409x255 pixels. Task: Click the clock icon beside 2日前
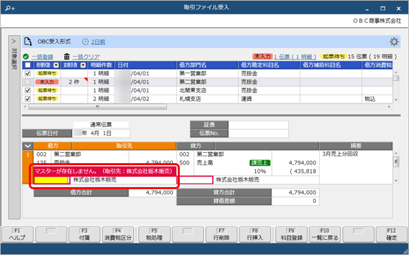[x=85, y=42]
